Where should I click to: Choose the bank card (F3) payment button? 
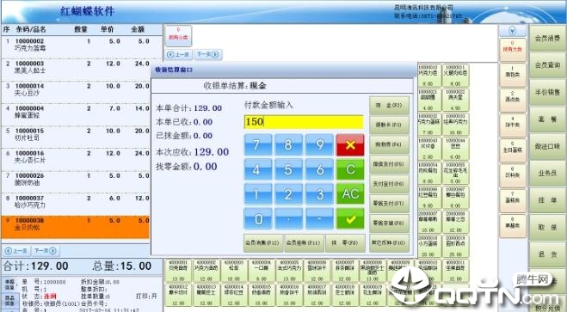tap(389, 125)
